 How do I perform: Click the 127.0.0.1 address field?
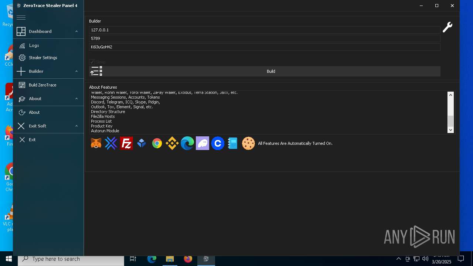pyautogui.click(x=265, y=30)
